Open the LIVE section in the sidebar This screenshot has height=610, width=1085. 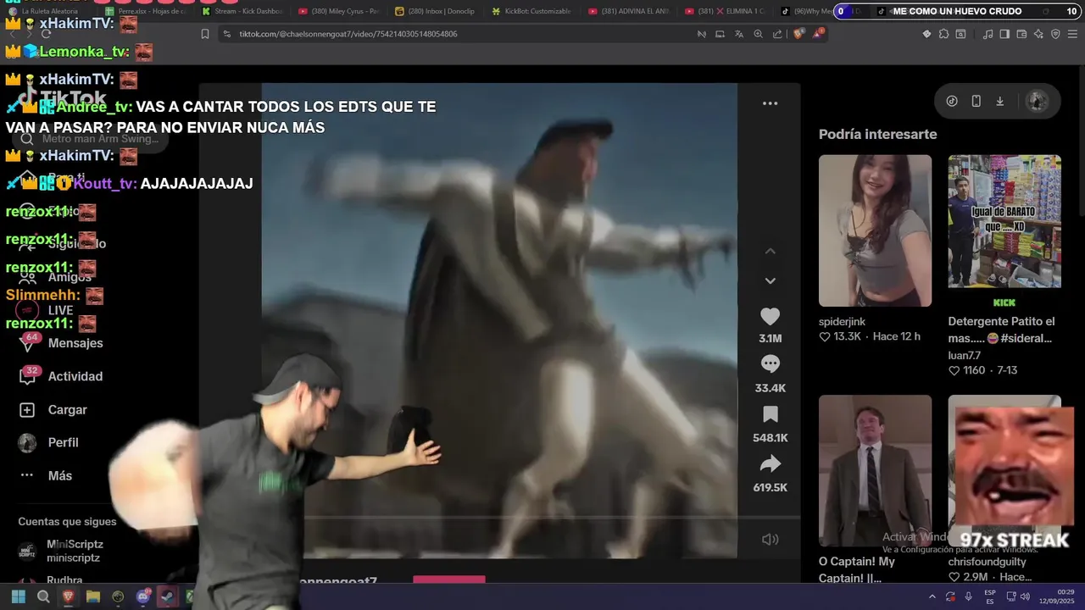pos(47,310)
